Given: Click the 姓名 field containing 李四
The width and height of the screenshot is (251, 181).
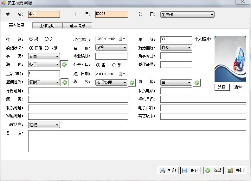Looking at the screenshot, I should tap(44, 14).
